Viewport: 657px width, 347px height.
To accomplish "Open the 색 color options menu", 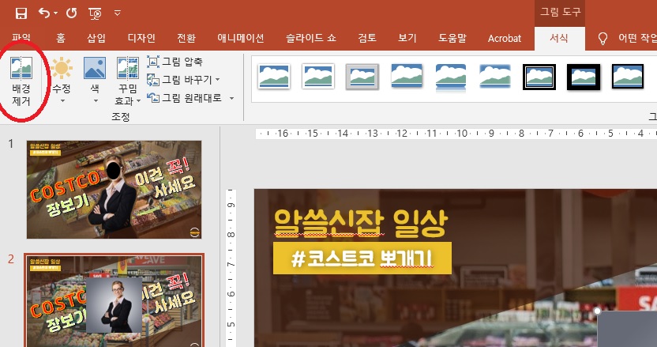I will [x=95, y=81].
